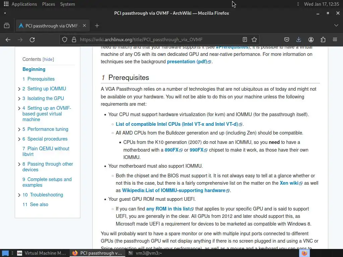This screenshot has height=257, width=343.
Task: Expand Passing through other devices section
Action: 19,164
